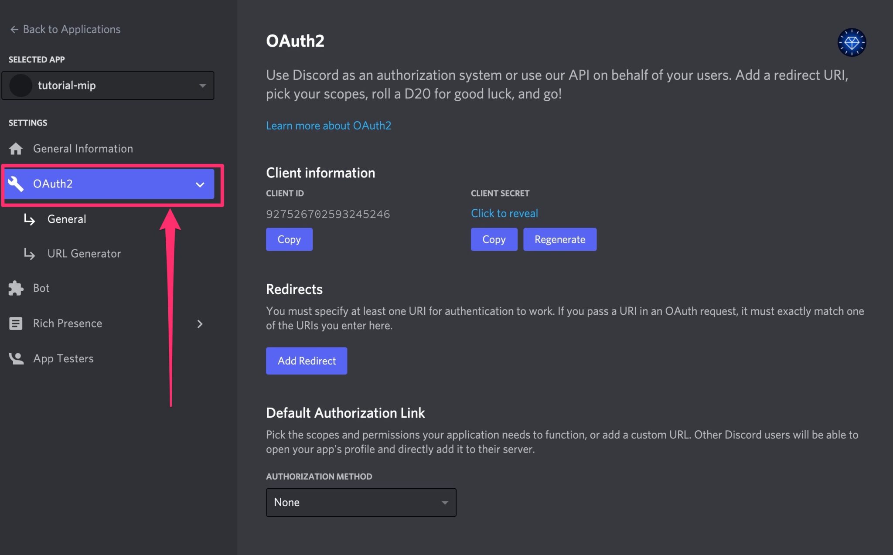Add a new redirect URI
Image resolution: width=893 pixels, height=555 pixels.
(306, 361)
